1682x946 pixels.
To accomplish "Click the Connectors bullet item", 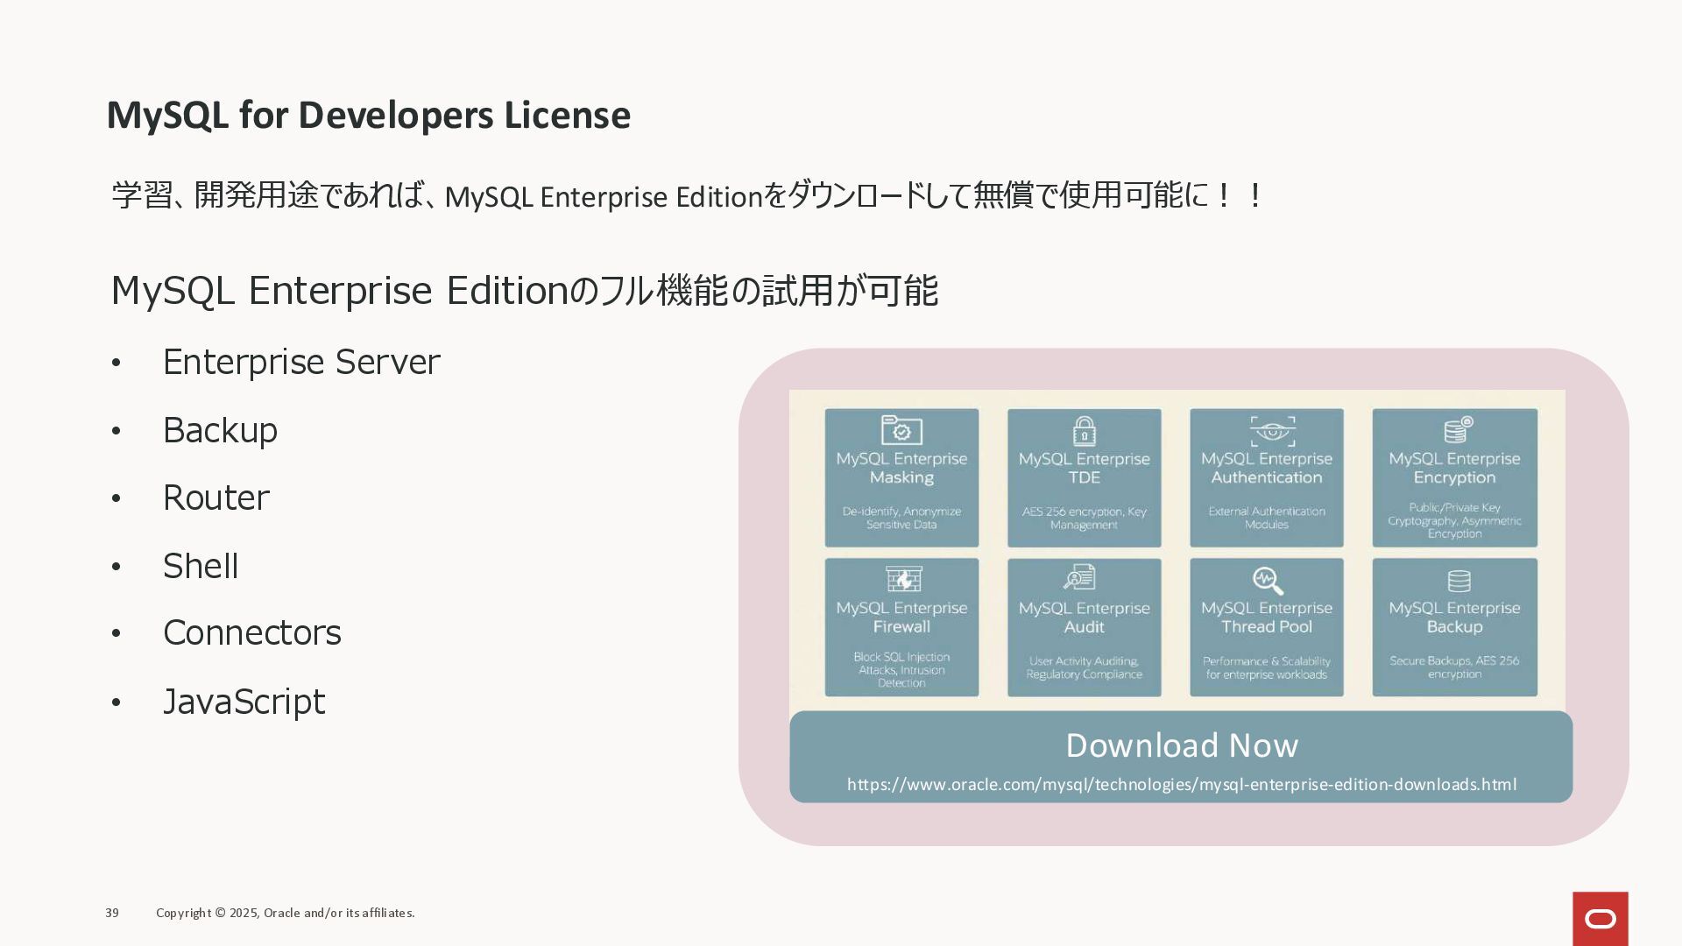I will click(x=251, y=632).
